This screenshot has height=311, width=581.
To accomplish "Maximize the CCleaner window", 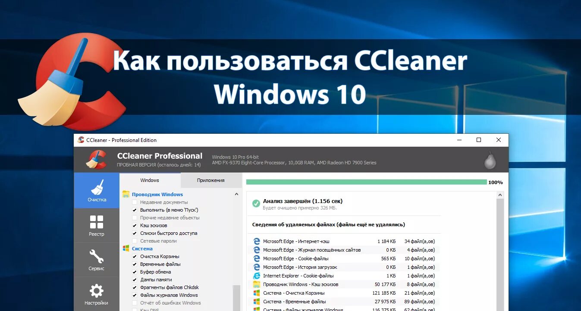I will pyautogui.click(x=479, y=140).
